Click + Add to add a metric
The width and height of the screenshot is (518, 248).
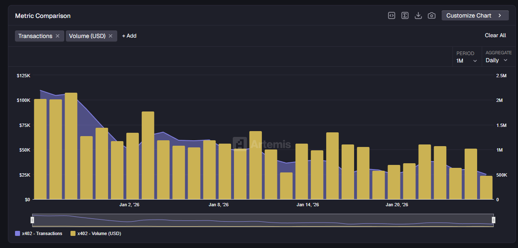point(129,36)
